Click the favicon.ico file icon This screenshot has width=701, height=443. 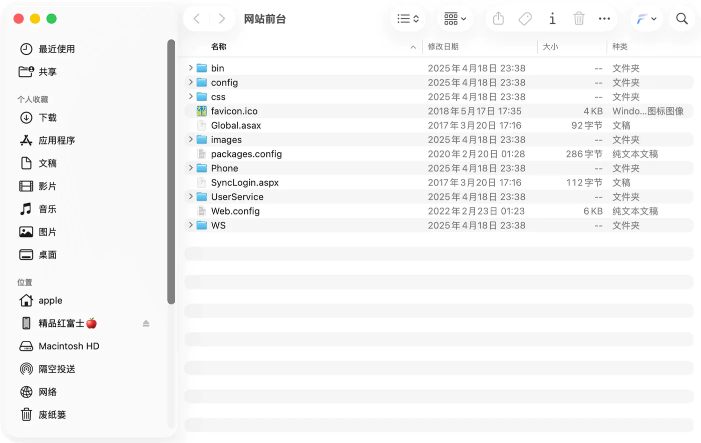coord(201,111)
